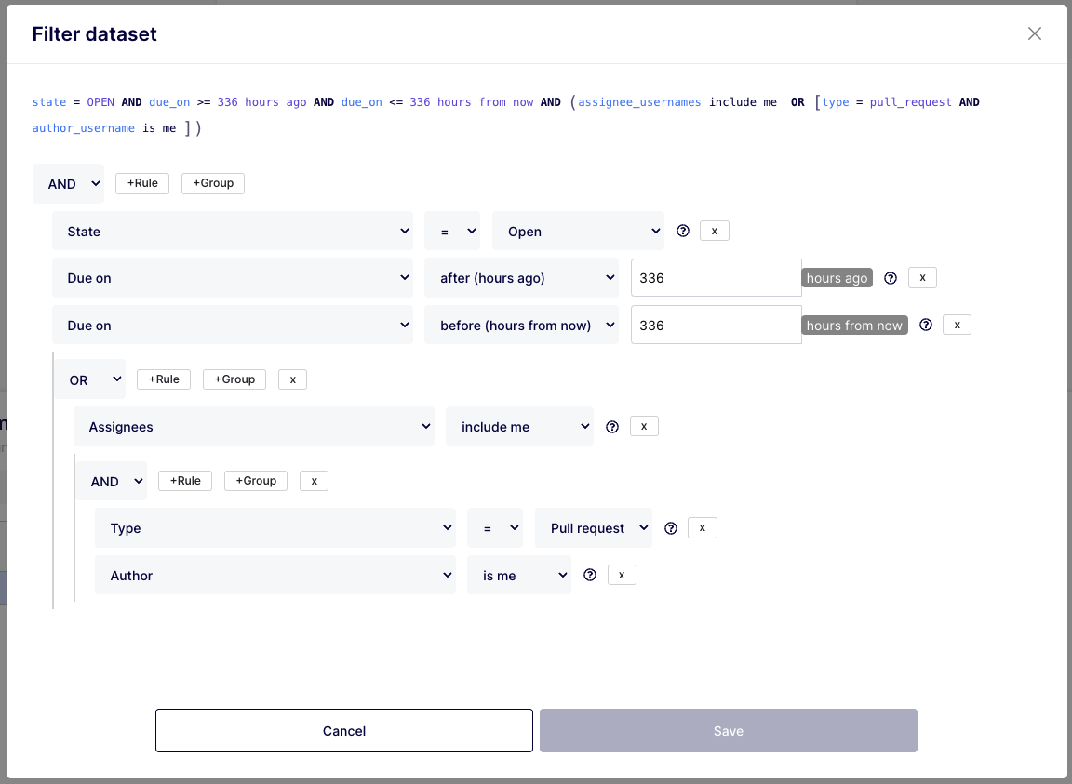Click the Cancel button
Image resolution: width=1072 pixels, height=784 pixels.
(x=343, y=731)
